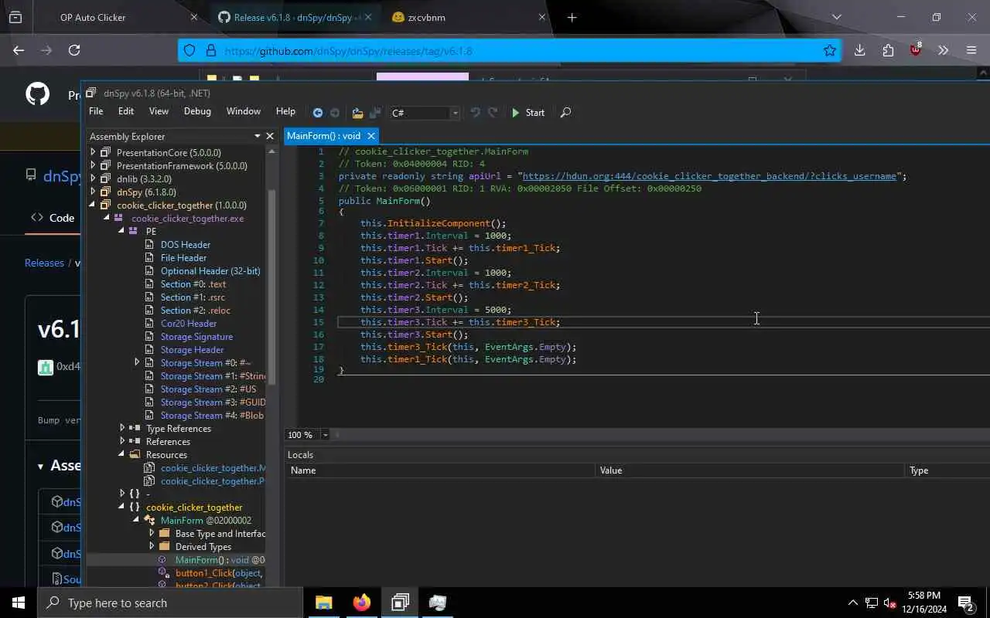Screen dimensions: 990x618
Task: Open the File menu
Action: 96,111
